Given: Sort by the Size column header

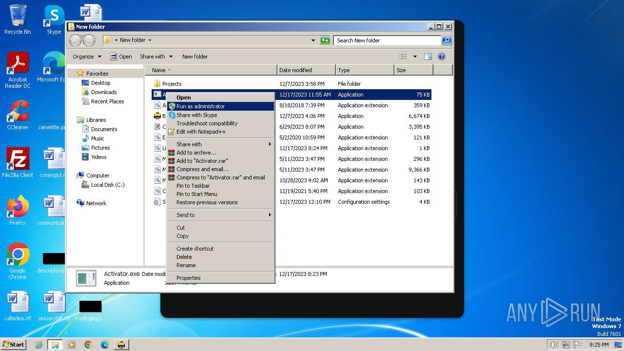Looking at the screenshot, I should click(x=413, y=70).
